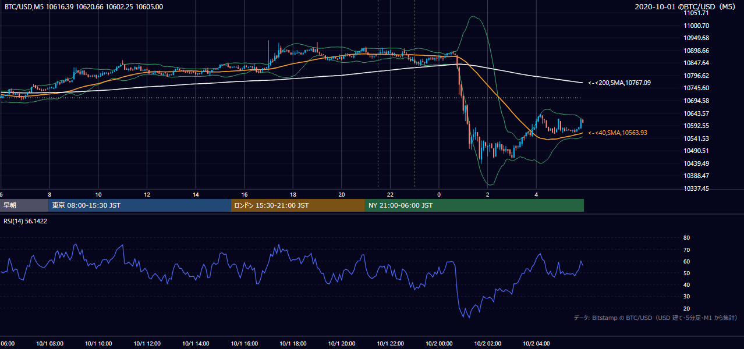Viewport: 744px width, 349px height.
Task: Click price axis value 10541.53
Action: (697, 138)
